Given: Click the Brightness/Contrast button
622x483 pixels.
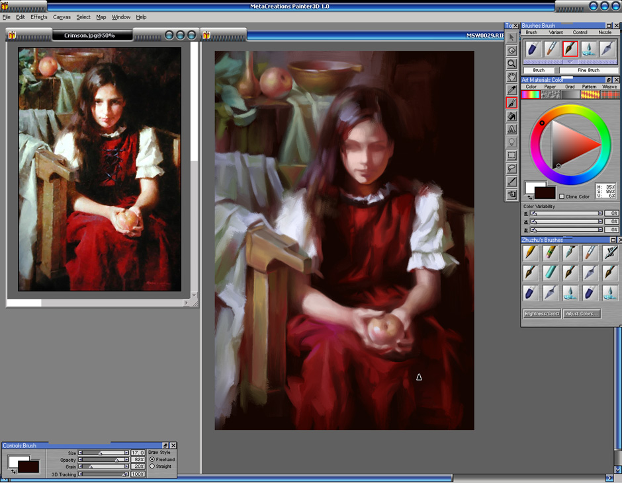Looking at the screenshot, I should (542, 313).
